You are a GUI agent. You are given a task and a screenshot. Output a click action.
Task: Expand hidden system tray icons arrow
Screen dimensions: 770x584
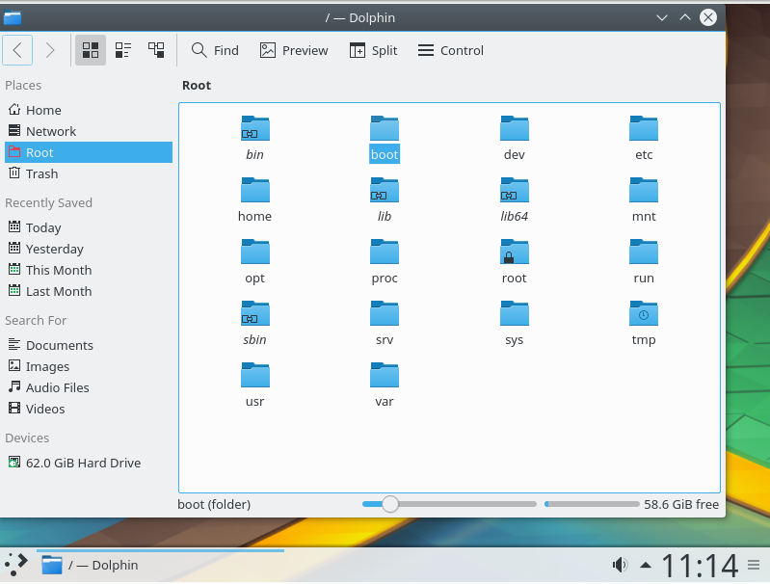pyautogui.click(x=645, y=565)
